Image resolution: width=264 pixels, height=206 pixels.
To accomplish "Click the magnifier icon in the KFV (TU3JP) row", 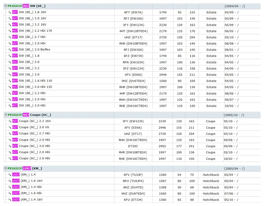I will coord(10,175).
